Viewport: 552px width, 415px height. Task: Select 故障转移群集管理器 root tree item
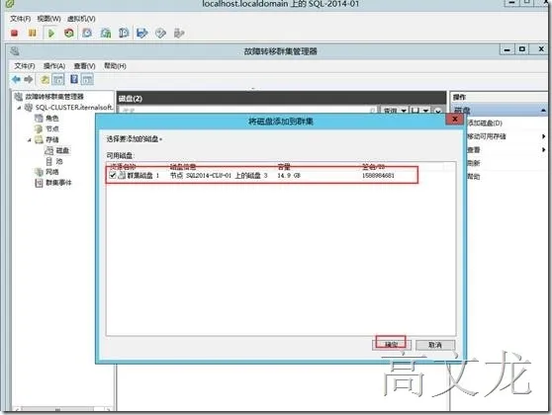click(54, 97)
